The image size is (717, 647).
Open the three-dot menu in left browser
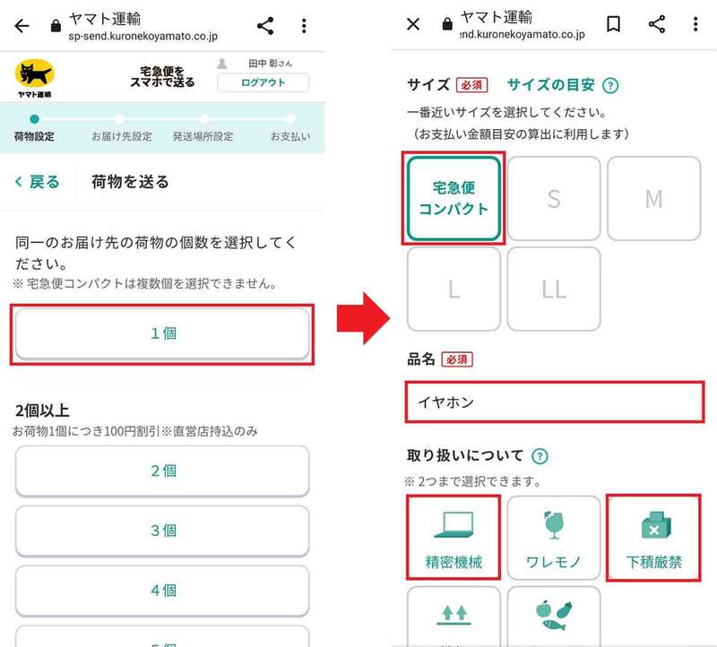coord(304,26)
